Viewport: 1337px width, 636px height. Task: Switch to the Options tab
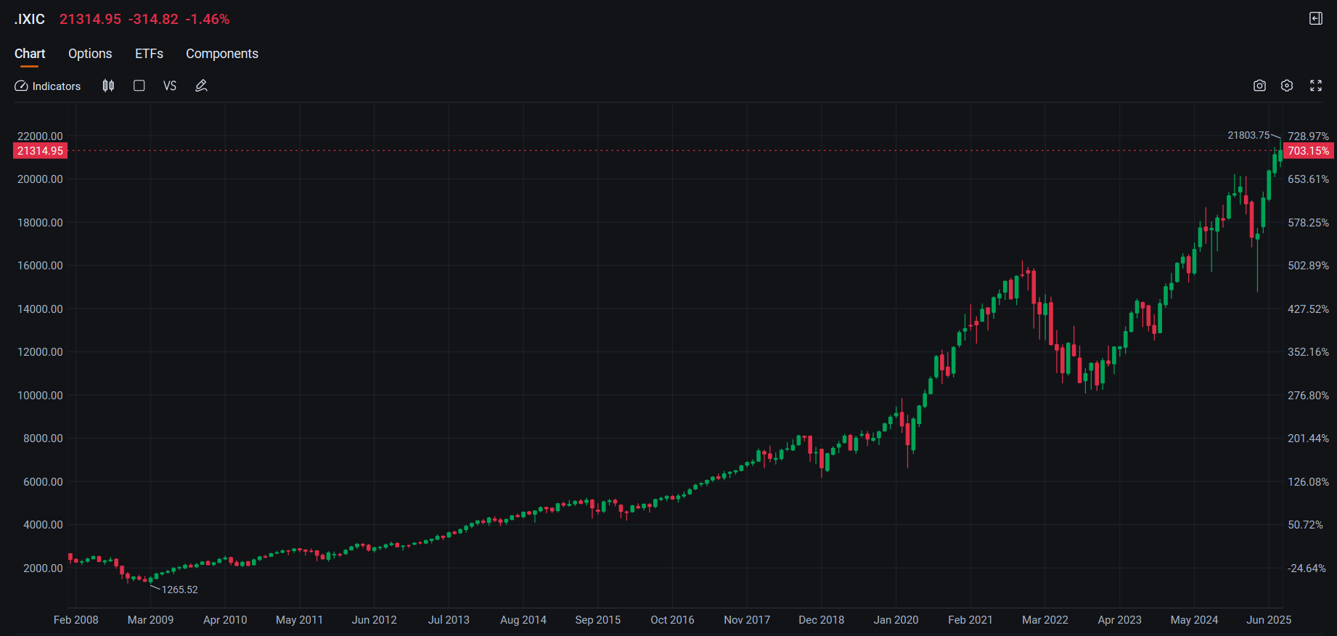90,54
